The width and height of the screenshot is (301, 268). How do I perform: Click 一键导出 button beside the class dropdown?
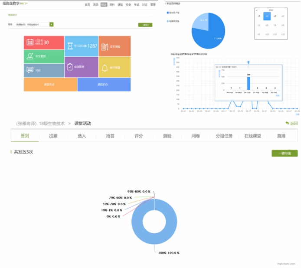145,25
